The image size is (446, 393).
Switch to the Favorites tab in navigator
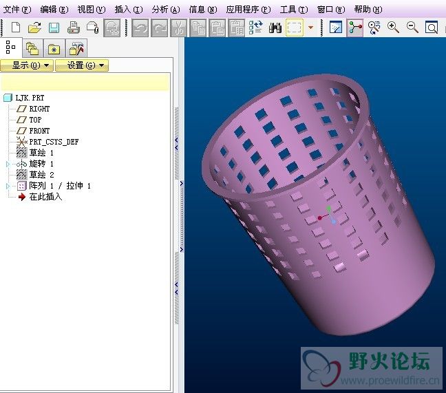[54, 48]
